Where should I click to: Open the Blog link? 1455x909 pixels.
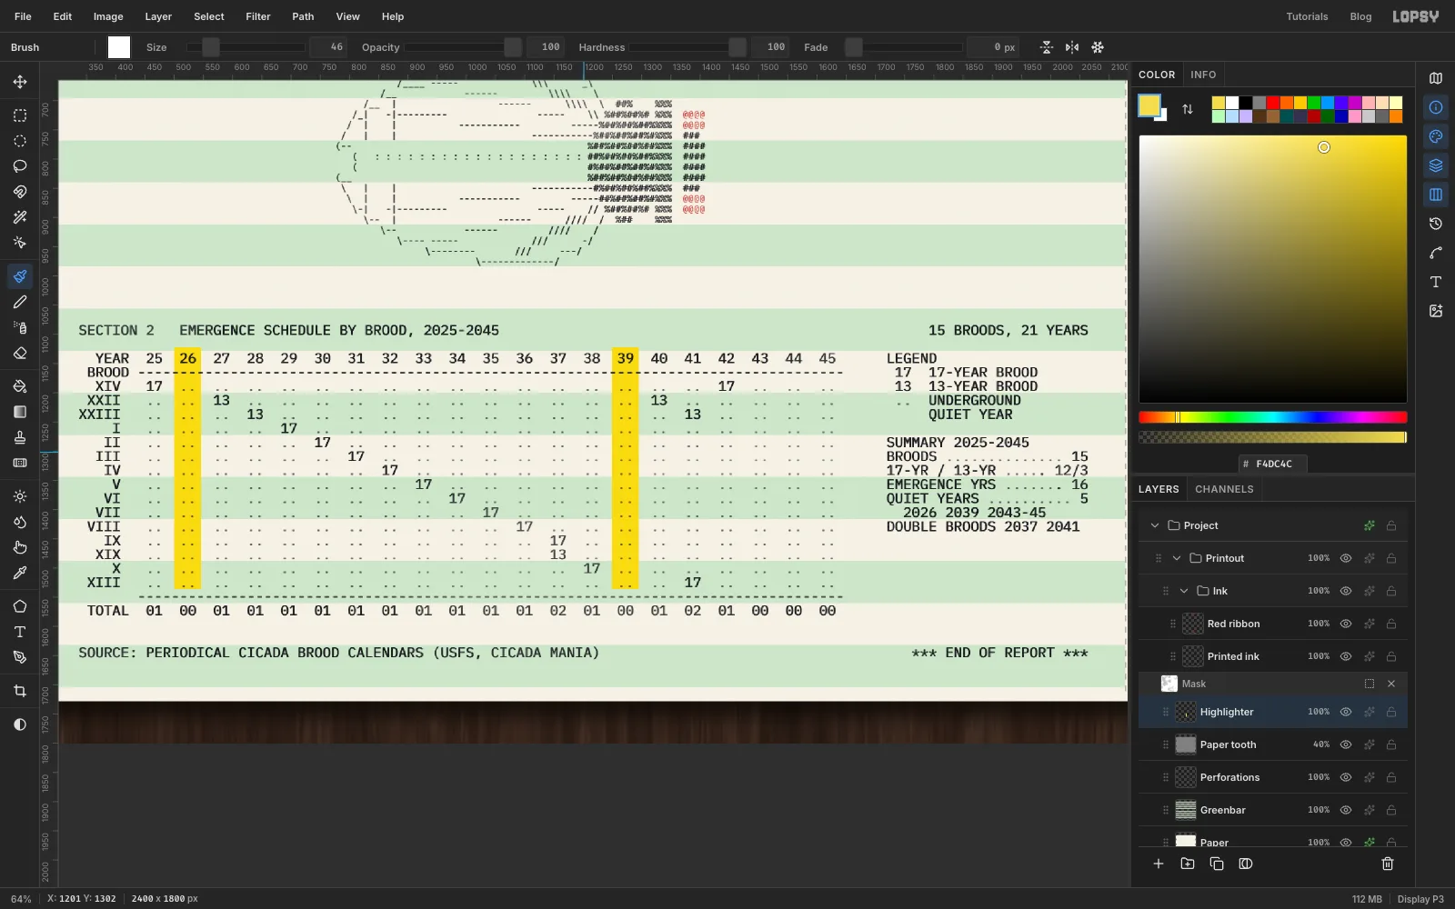pos(1360,16)
